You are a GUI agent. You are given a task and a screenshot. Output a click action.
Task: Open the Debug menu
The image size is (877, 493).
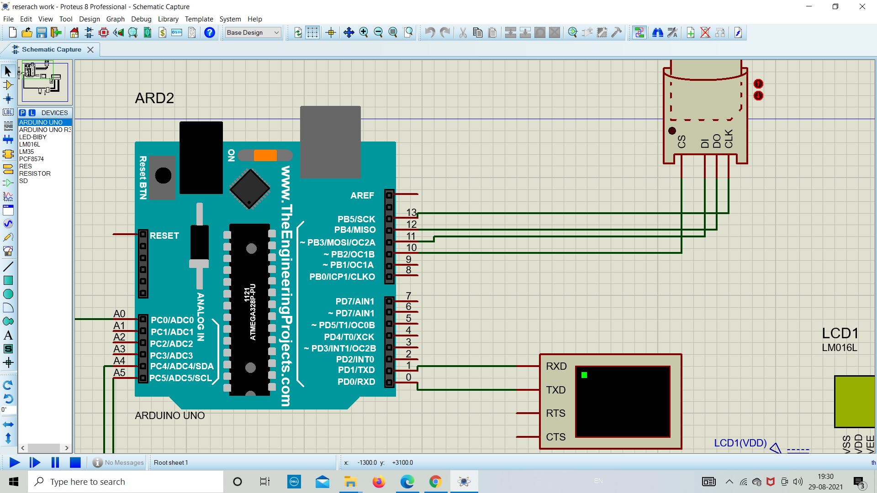pos(141,19)
